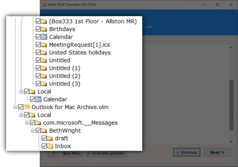
Task: Click the Untitled (1) folder icon
Action: pos(44,68)
